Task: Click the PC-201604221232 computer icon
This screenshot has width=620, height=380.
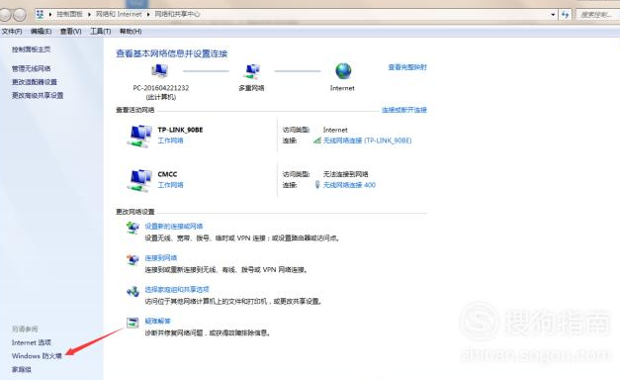Action: click(x=160, y=71)
